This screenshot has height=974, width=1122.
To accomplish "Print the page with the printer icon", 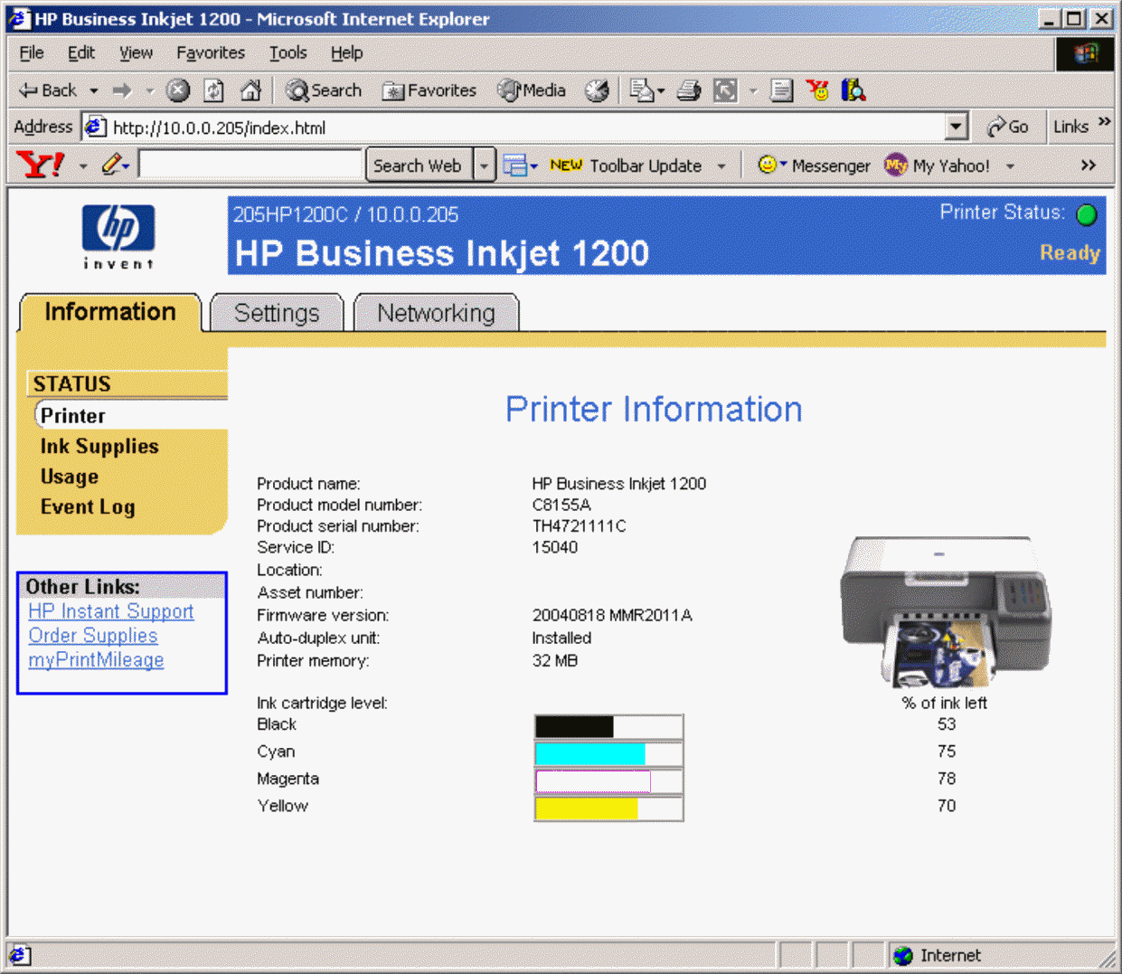I will [x=689, y=90].
